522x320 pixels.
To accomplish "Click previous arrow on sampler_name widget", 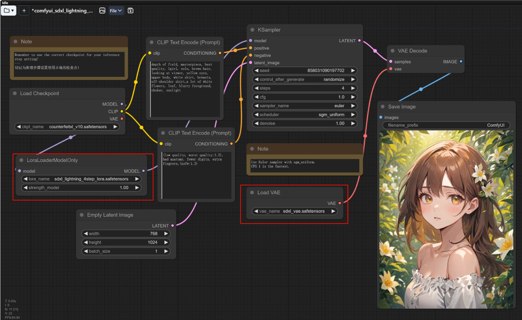I will coord(257,106).
